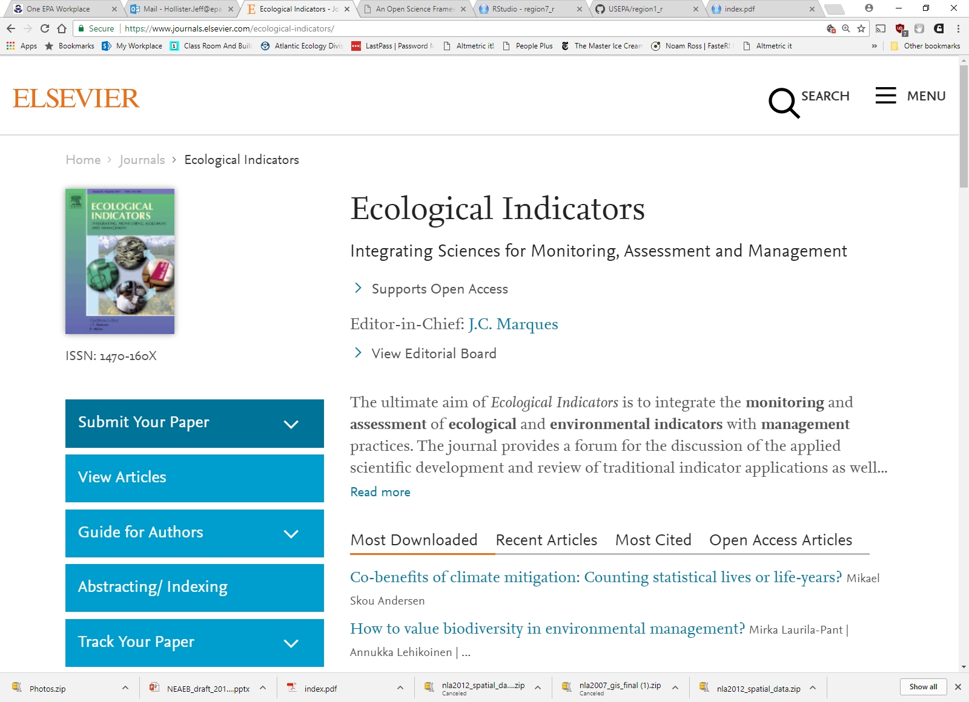Click the Ecological Indicators cover thumbnail

pos(120,261)
